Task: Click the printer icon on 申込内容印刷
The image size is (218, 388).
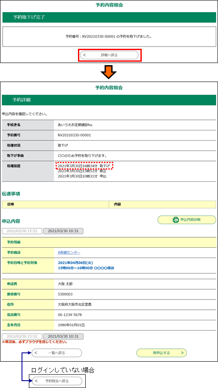Action: pyautogui.click(x=175, y=220)
